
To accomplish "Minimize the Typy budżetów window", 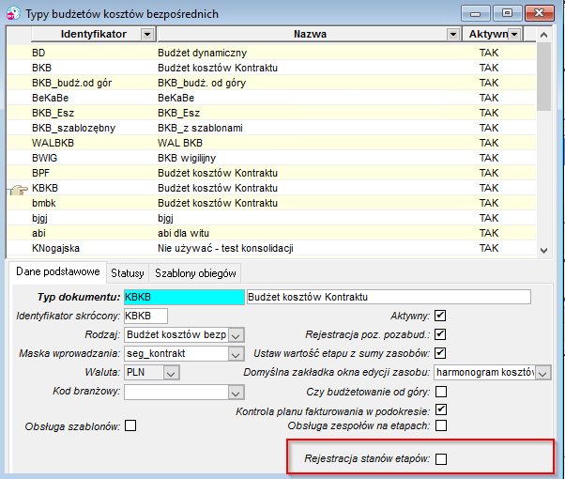I will click(x=475, y=13).
